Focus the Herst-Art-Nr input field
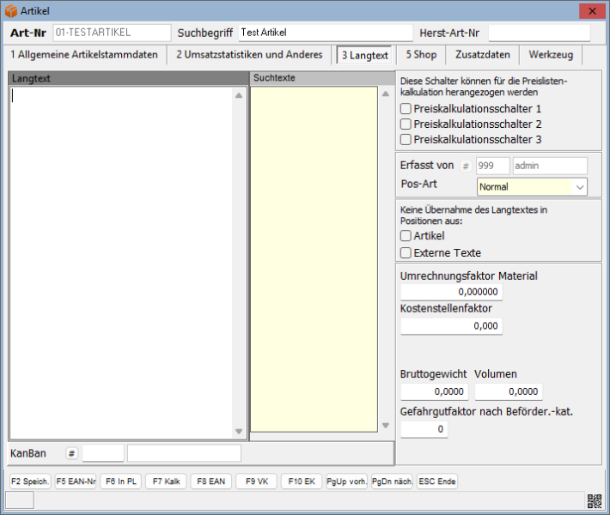 [539, 33]
